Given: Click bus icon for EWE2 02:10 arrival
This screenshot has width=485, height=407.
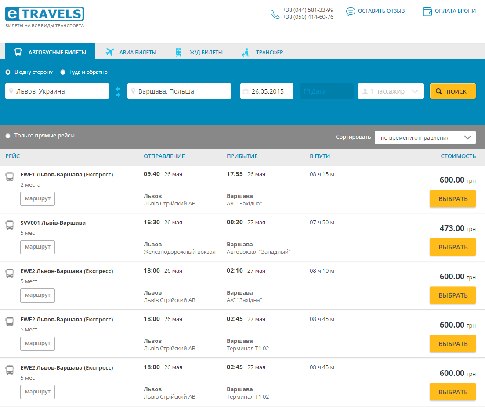Looking at the screenshot, I should 10,273.
